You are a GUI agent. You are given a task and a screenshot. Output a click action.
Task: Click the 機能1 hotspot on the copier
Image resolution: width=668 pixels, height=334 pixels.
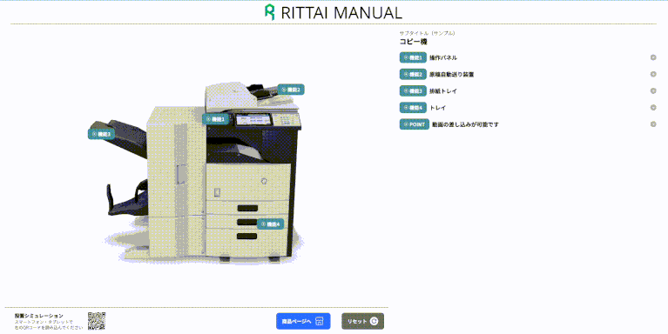click(215, 119)
